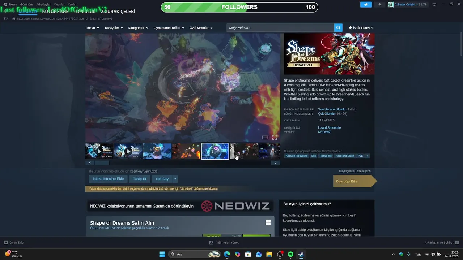Click İstek Listesine Ekle button
This screenshot has height=260, width=463.
[108, 179]
